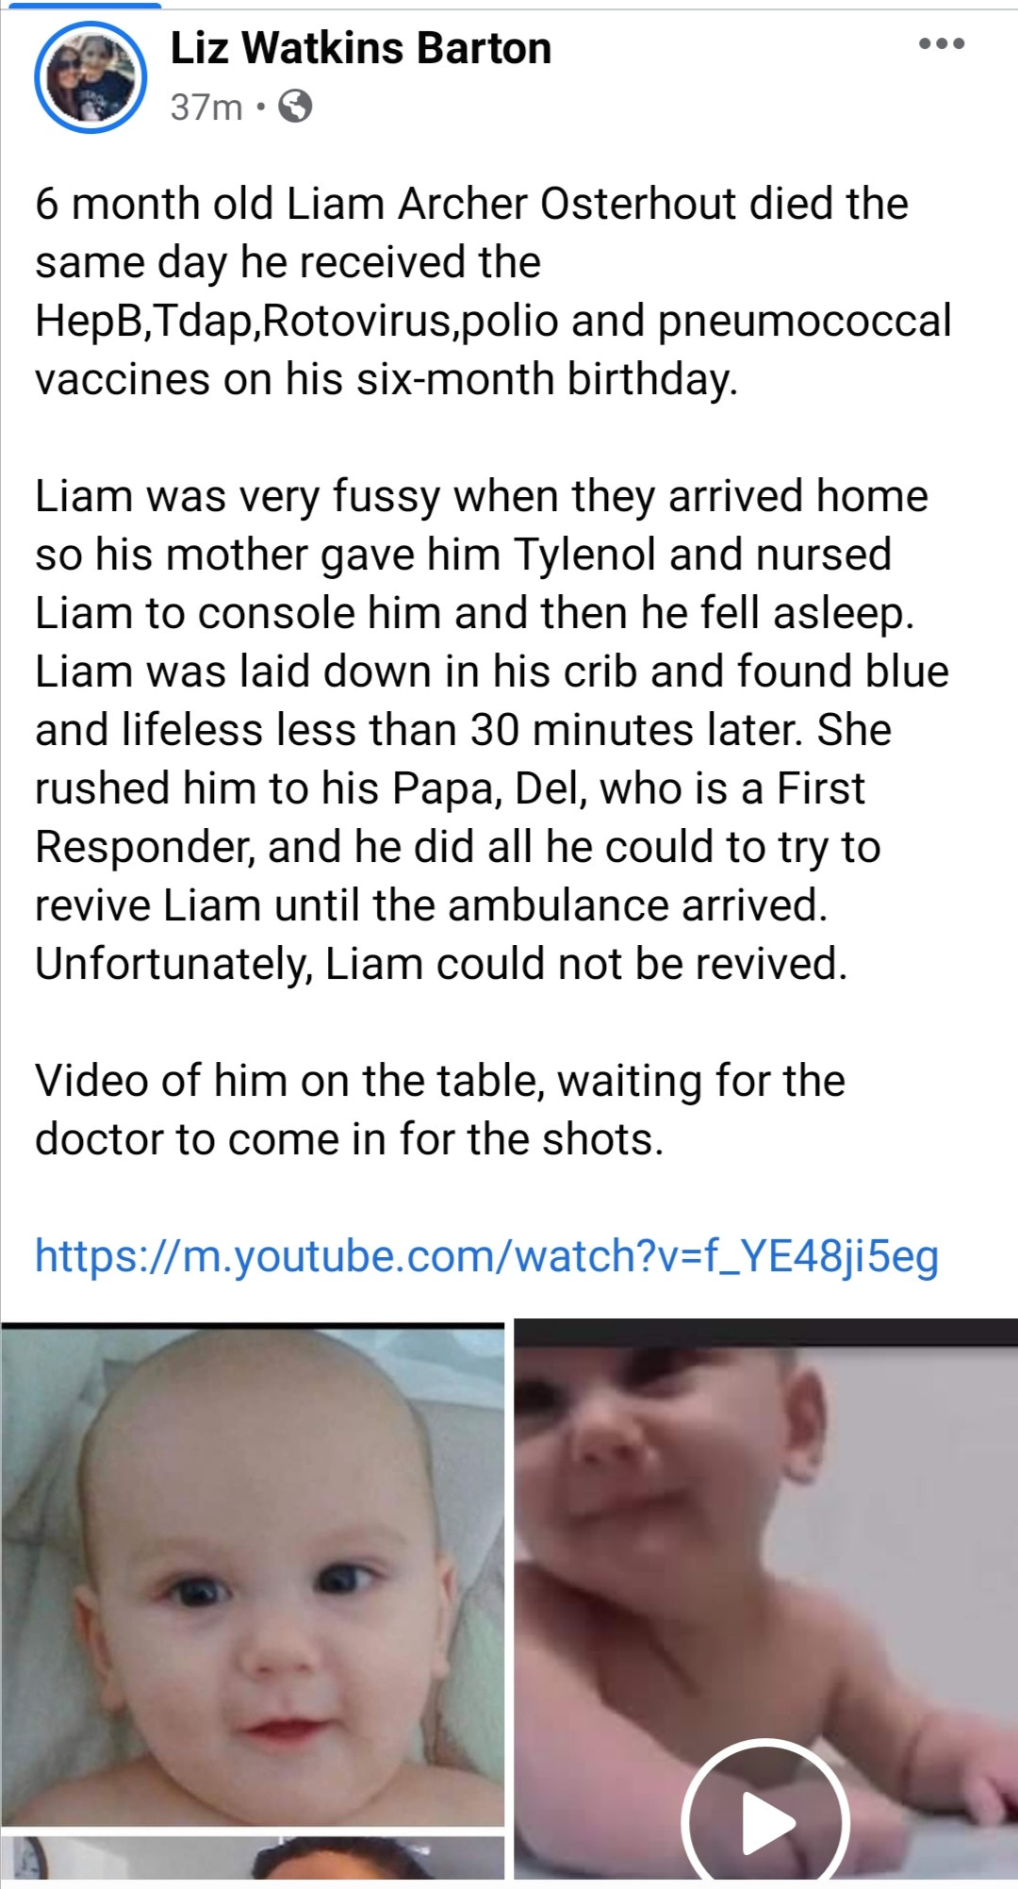The image size is (1018, 1889).
Task: Click the globe public privacy icon
Action: 296,107
